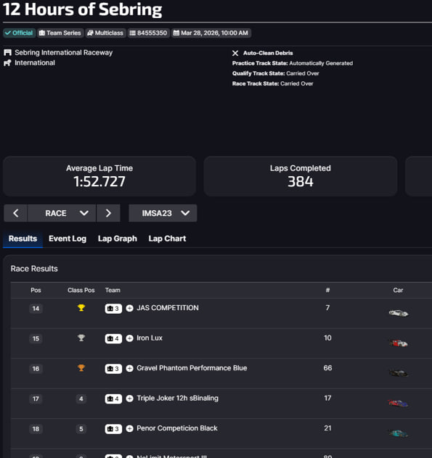Click the car image for Triple Joker 12h sBinaling
Viewport: 432px width, 458px height.
[399, 404]
